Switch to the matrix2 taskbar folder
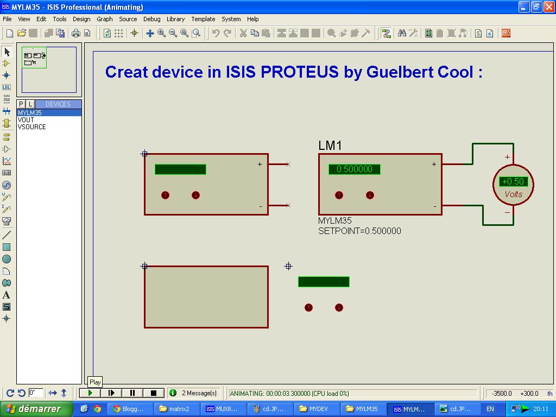The image size is (556, 417). pyautogui.click(x=176, y=409)
